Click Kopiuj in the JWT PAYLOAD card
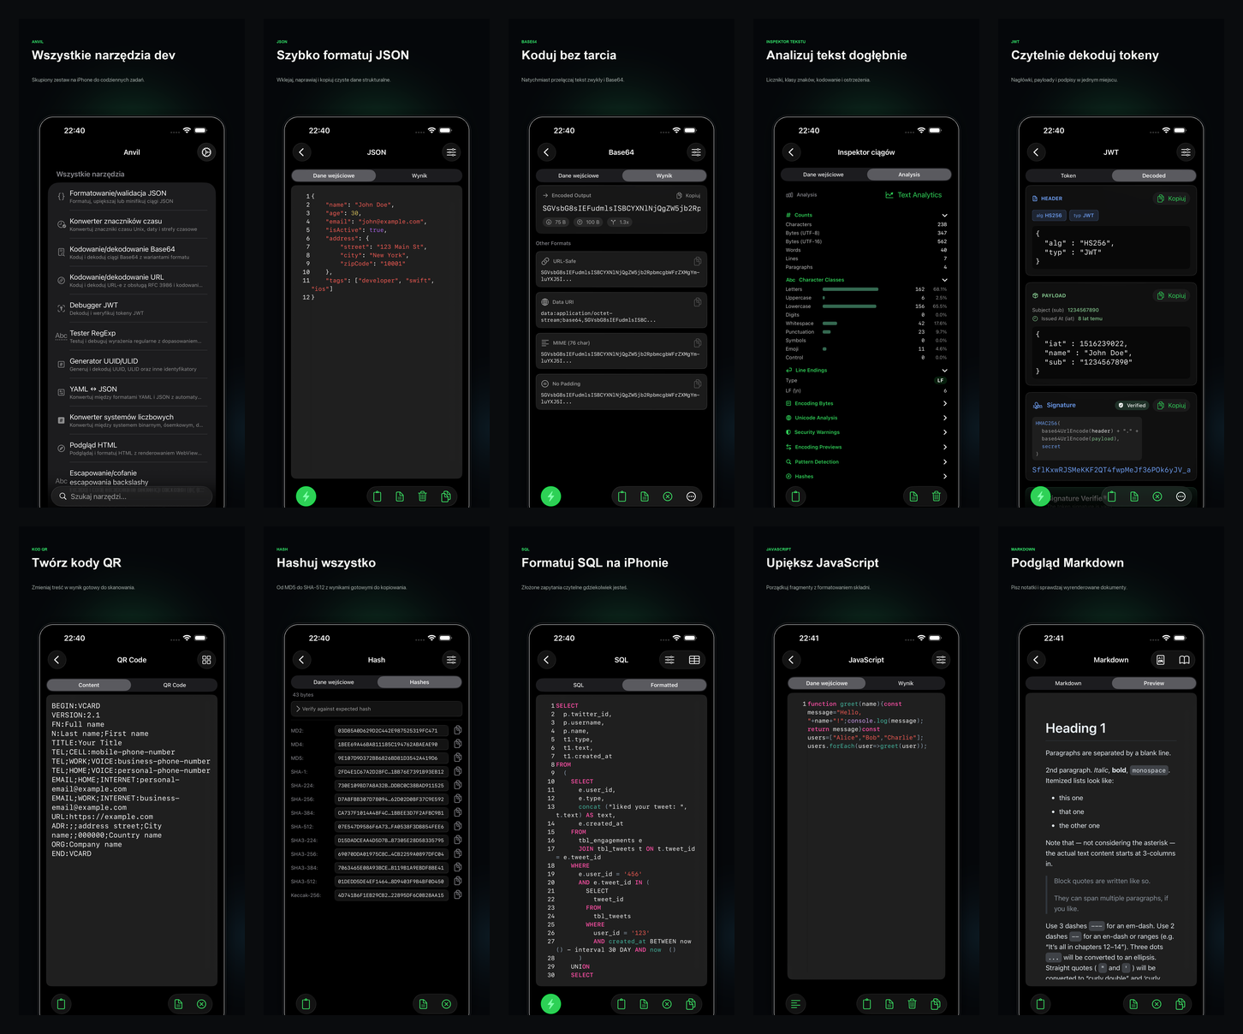Screen dimensions: 1243x1034 tap(1172, 296)
